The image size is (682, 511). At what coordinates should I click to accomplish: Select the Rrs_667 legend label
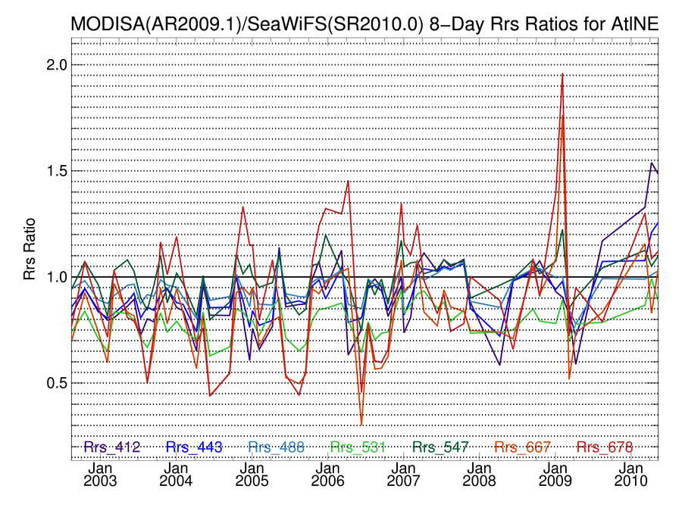tap(522, 447)
